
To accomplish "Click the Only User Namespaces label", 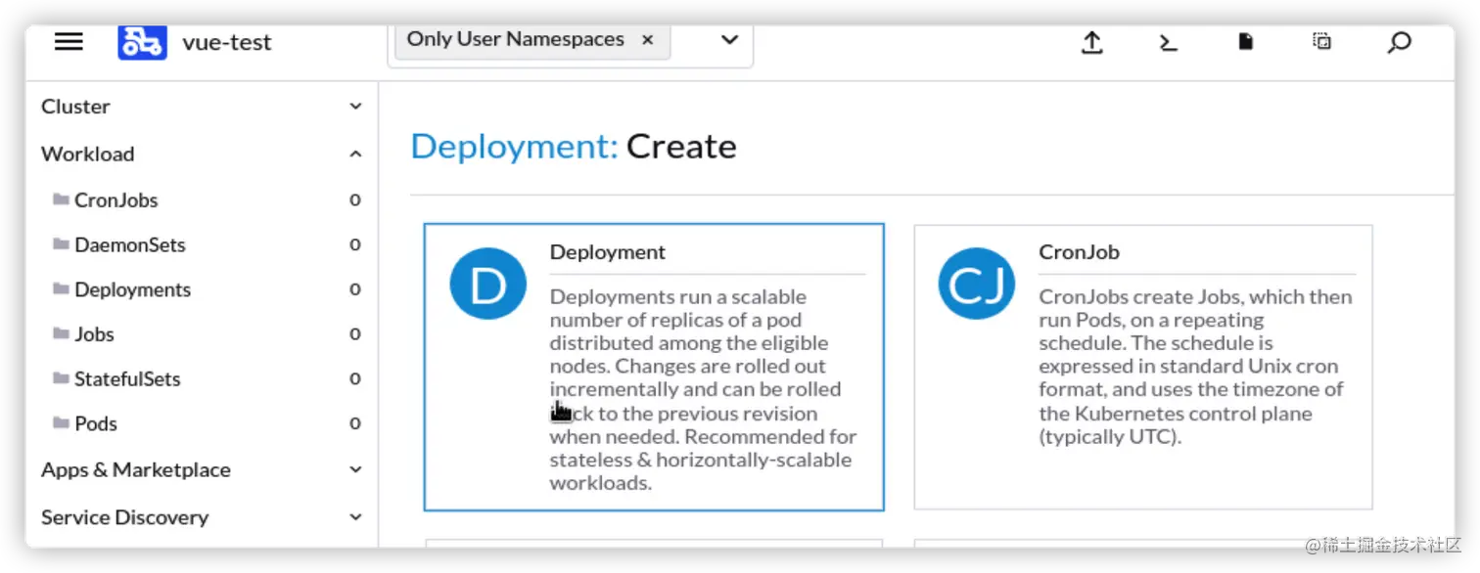I will point(516,39).
